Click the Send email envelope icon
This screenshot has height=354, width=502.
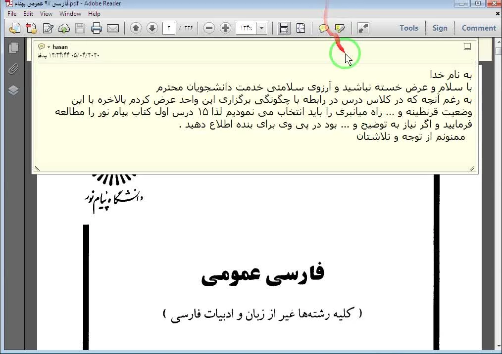(113, 28)
